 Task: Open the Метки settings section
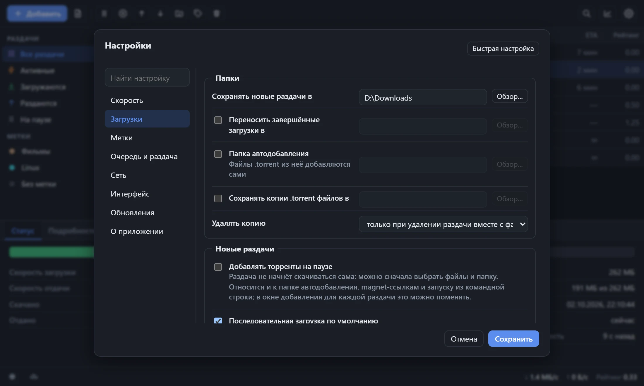pyautogui.click(x=147, y=138)
